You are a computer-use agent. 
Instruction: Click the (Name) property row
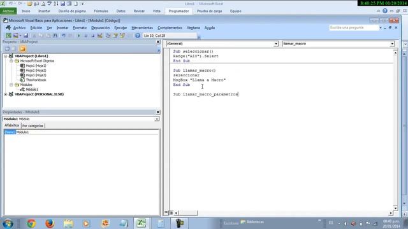pyautogui.click(x=81, y=132)
